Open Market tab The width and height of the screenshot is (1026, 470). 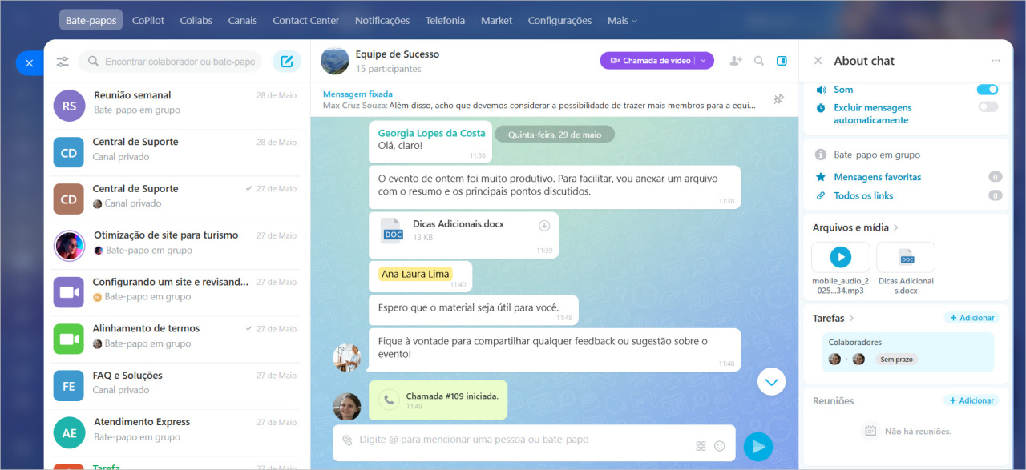pos(496,20)
